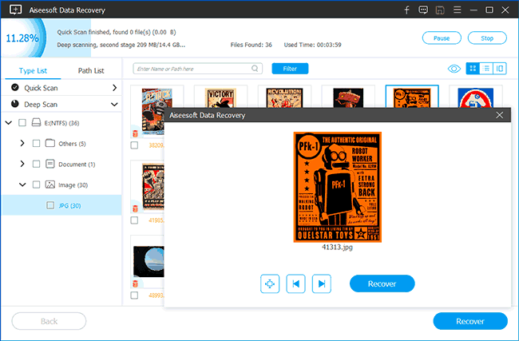519x341 pixels.
Task: Click the Used Time: 00:03:59 text
Action: pyautogui.click(x=312, y=45)
